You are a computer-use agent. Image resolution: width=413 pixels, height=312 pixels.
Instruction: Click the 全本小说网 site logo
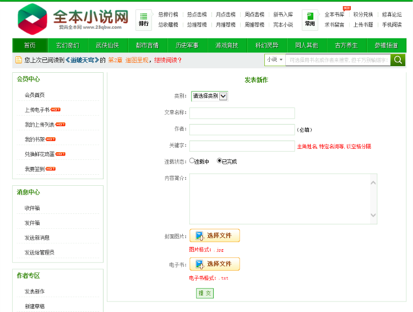[x=72, y=19]
